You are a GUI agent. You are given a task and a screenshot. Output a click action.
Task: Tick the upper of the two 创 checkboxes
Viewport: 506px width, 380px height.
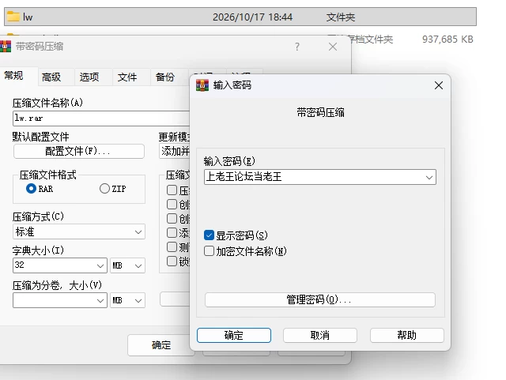click(172, 204)
